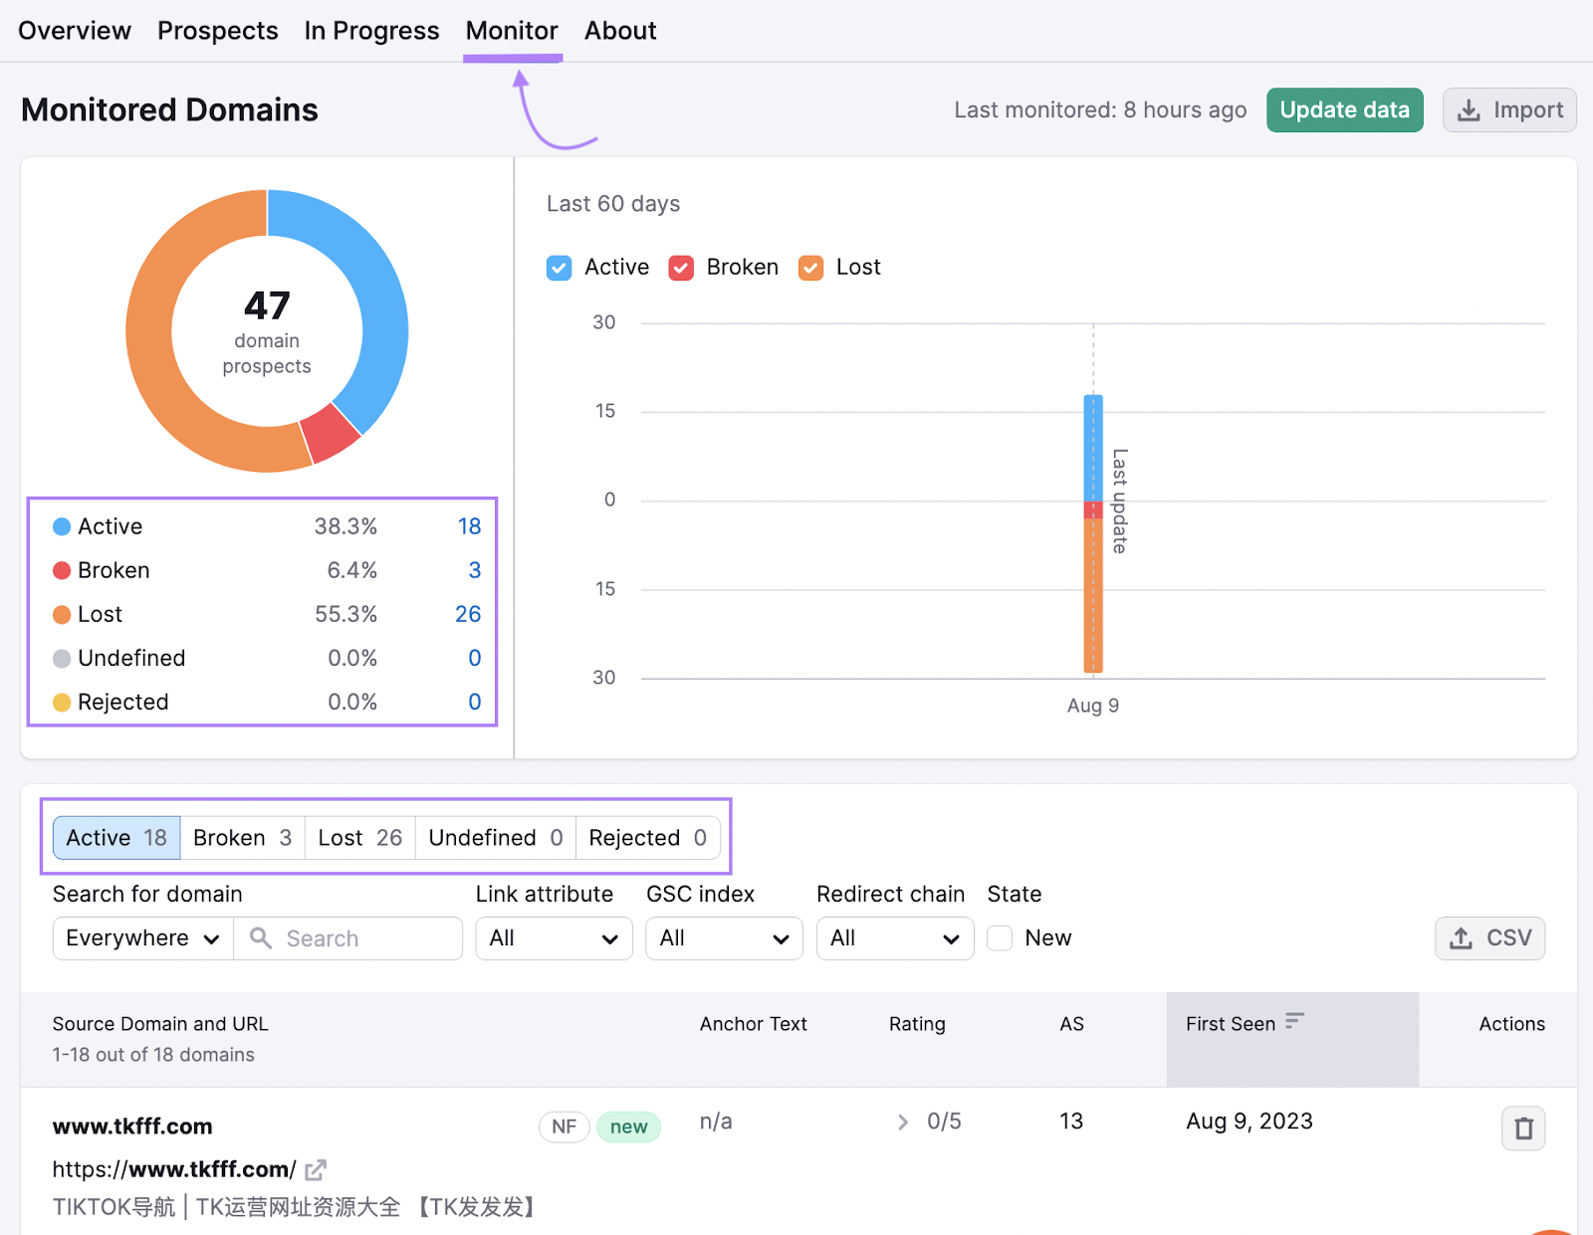Open the Link attribute dropdown
Viewport: 1593px width, 1235px height.
(554, 938)
